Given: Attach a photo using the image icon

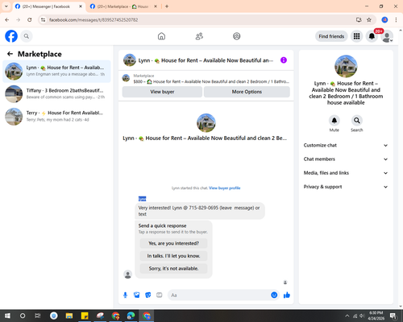Looking at the screenshot, I should pos(136,295).
